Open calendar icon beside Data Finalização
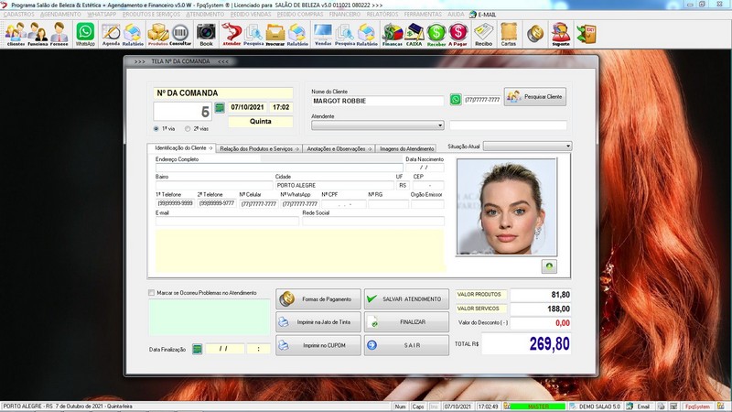732x412 pixels. pos(196,349)
